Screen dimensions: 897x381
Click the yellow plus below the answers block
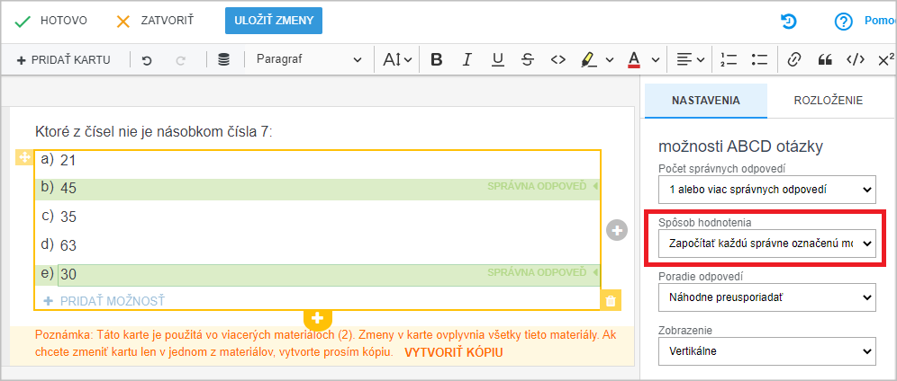pos(318,318)
